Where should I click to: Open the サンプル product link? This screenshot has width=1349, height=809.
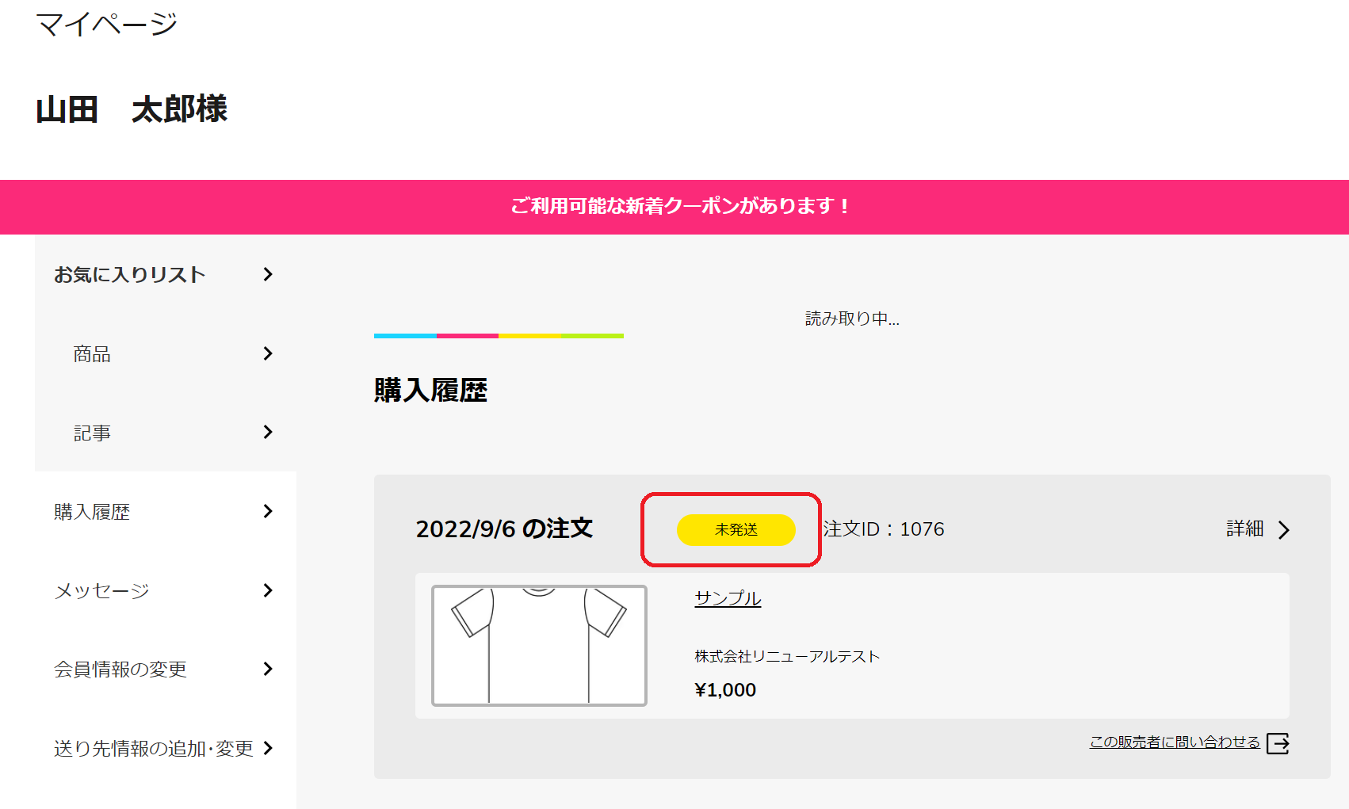pos(728,598)
